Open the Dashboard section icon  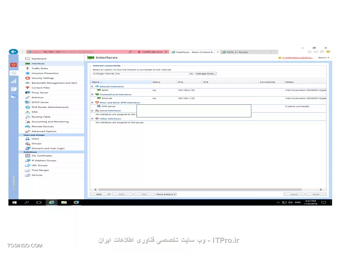click(27, 59)
